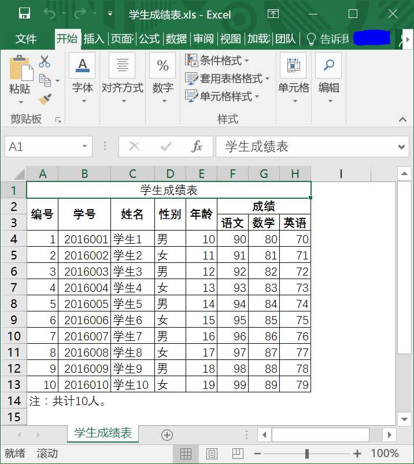Open 条件格式 conditional formatting menu
414x464 pixels.
(x=217, y=60)
